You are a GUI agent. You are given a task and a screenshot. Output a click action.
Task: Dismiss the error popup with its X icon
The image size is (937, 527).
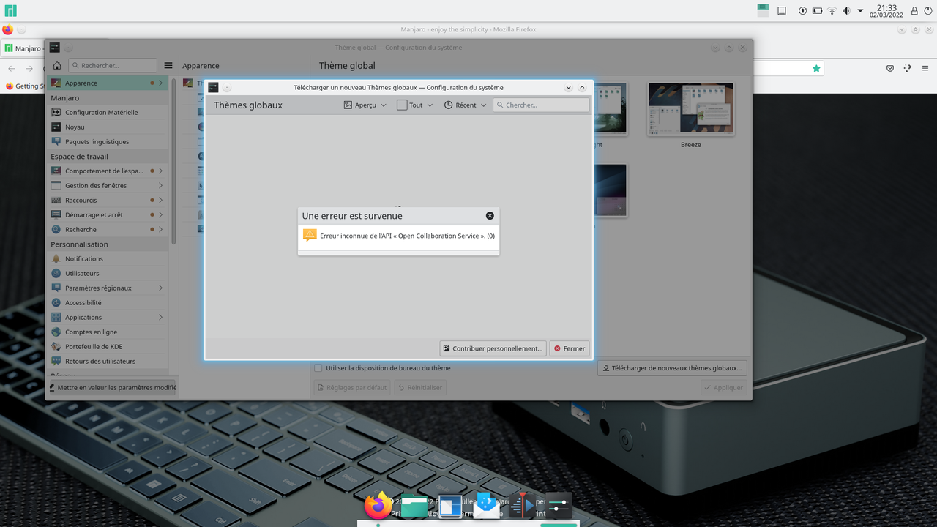pyautogui.click(x=490, y=215)
